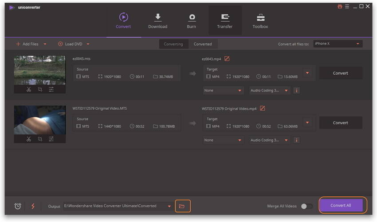Expand the Add Files dropdown arrow
The image size is (377, 222).
point(45,44)
